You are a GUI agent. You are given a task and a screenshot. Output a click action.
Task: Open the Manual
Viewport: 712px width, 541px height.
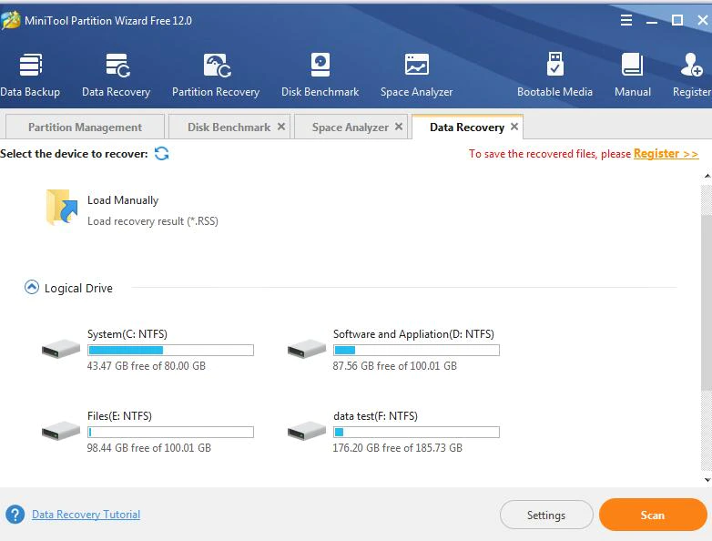pyautogui.click(x=633, y=76)
